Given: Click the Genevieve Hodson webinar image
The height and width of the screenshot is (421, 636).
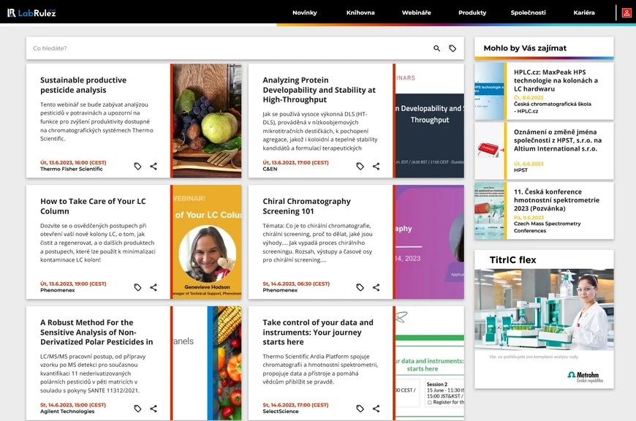Looking at the screenshot, I should coord(208,242).
